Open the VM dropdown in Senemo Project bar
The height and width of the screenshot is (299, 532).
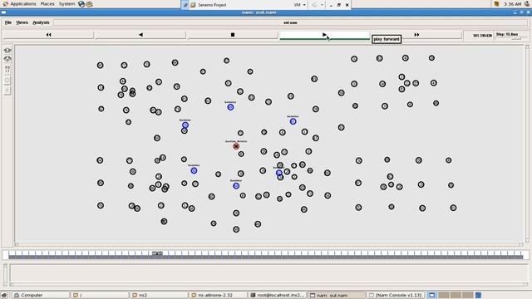299,5
